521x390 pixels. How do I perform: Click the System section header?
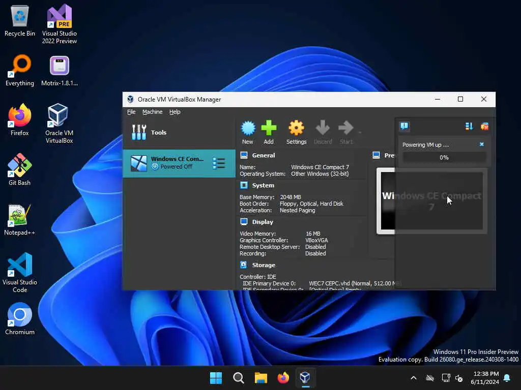pos(263,185)
